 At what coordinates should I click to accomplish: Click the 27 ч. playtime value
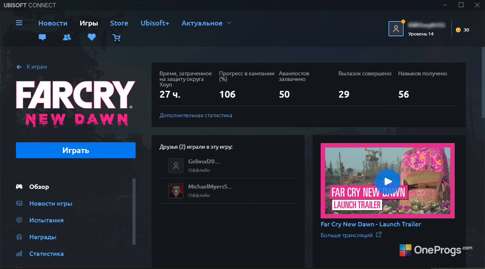coord(170,94)
